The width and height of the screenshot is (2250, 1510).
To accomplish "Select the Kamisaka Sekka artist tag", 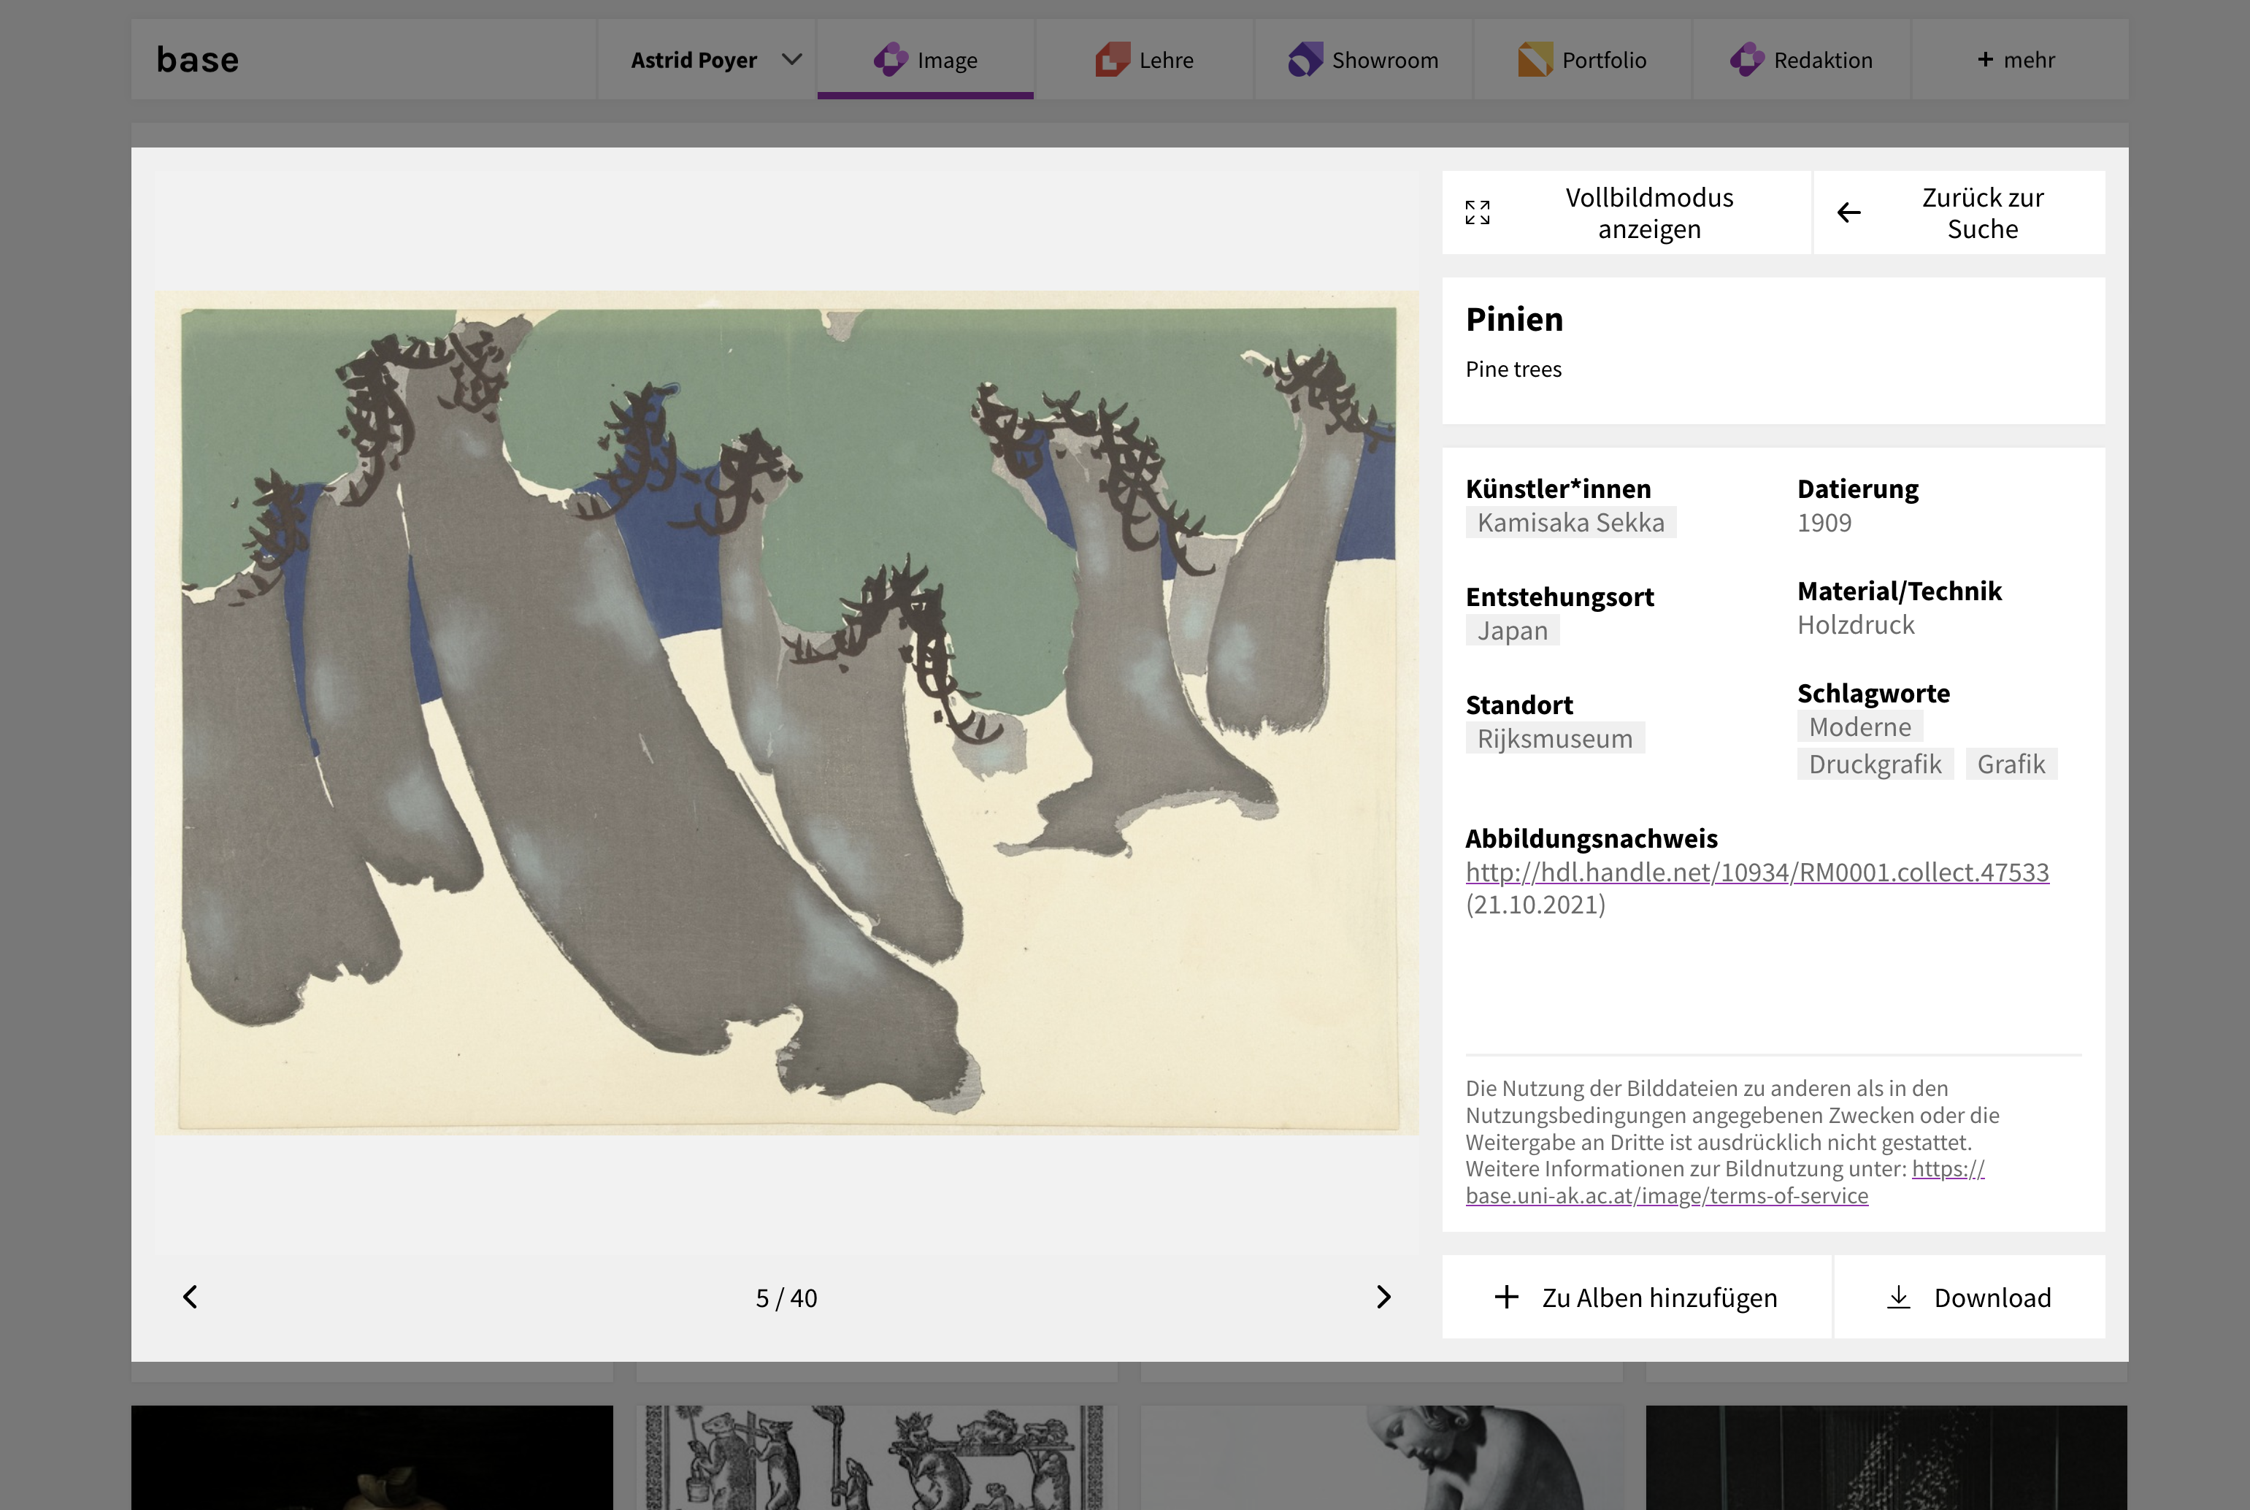I will (x=1570, y=523).
